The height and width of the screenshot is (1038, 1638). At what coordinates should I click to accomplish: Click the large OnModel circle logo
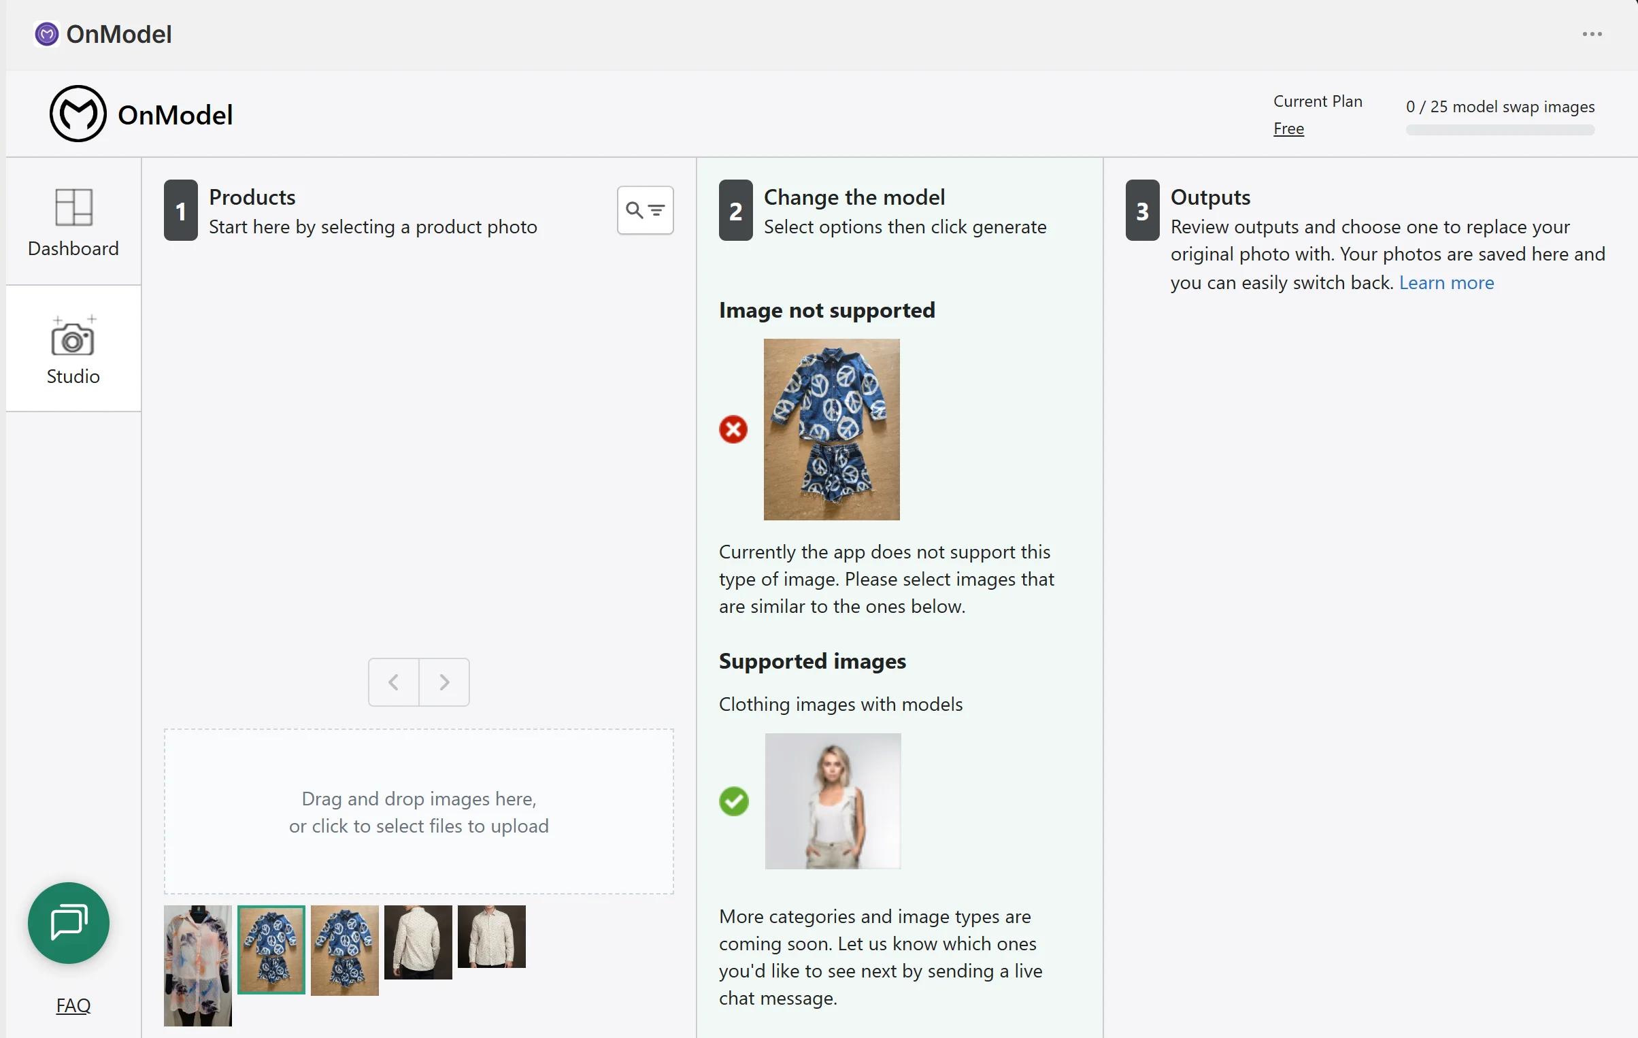click(78, 114)
